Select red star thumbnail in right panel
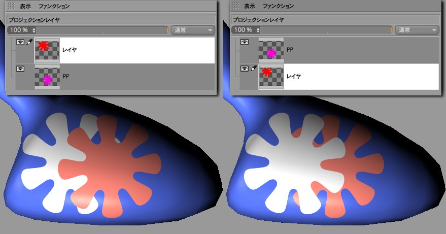The width and height of the screenshot is (446, 234). point(271,77)
